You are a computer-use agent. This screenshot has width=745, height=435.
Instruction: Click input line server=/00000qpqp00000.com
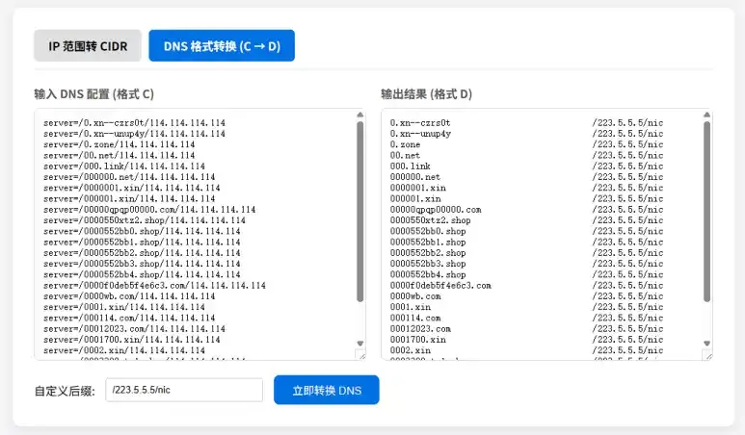[x=149, y=210]
